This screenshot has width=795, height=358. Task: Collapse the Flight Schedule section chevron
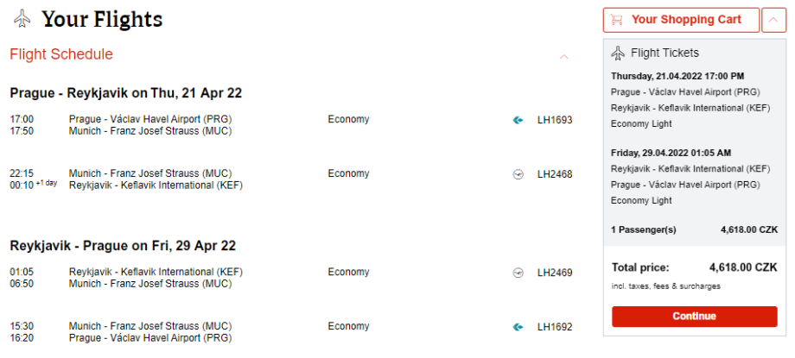point(564,57)
